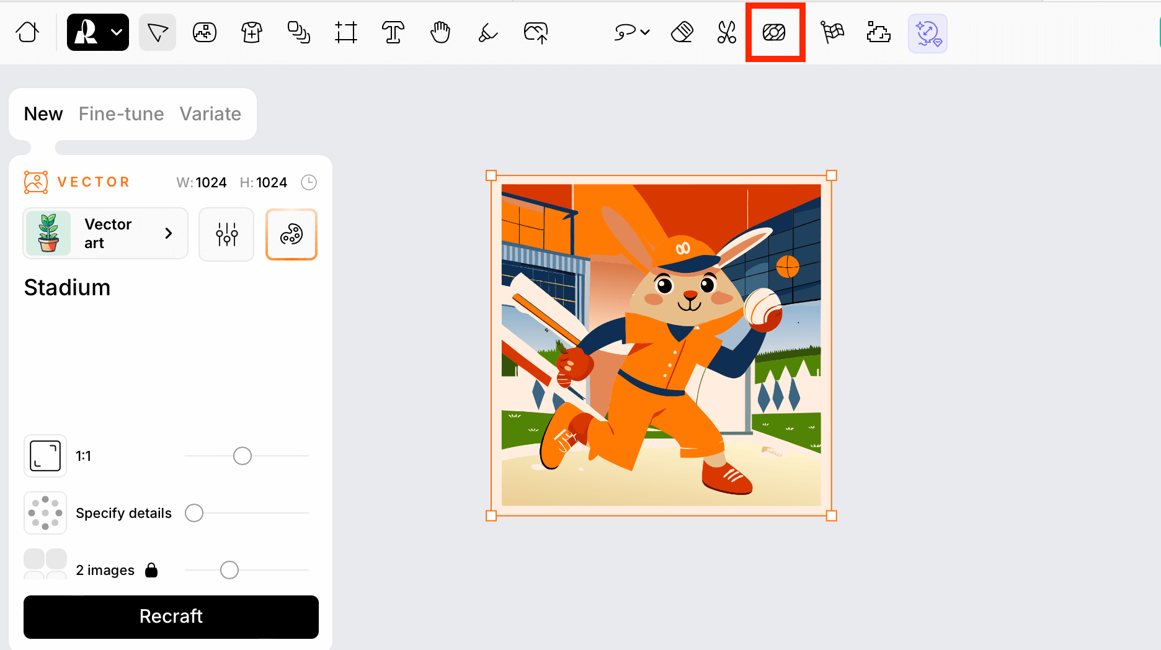Viewport: 1161px width, 650px height.
Task: Click the image Upload icon
Action: pos(536,32)
